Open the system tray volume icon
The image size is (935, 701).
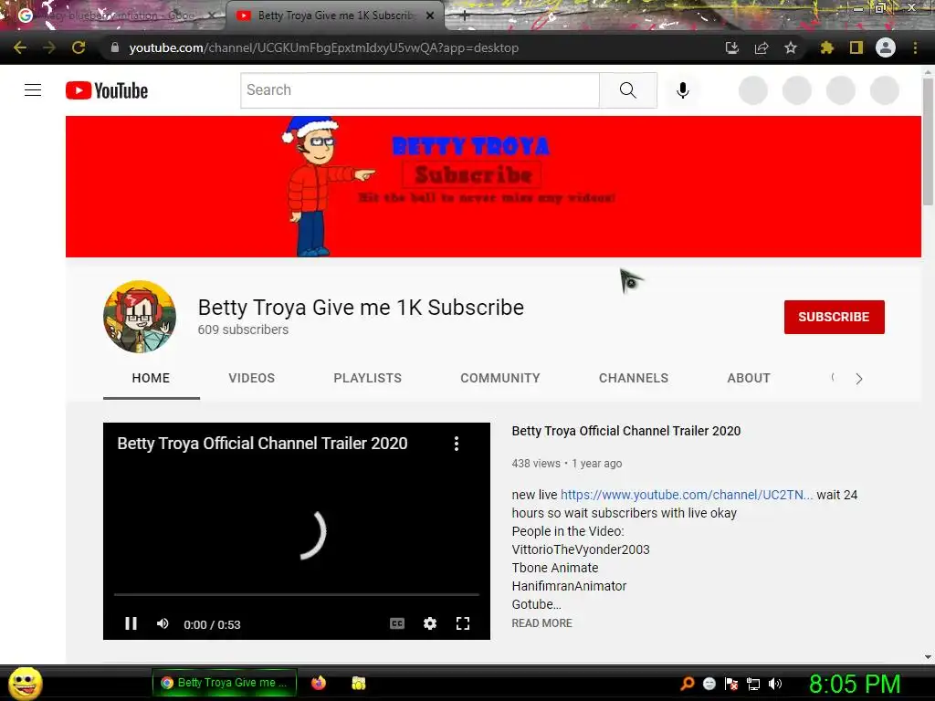coord(774,684)
